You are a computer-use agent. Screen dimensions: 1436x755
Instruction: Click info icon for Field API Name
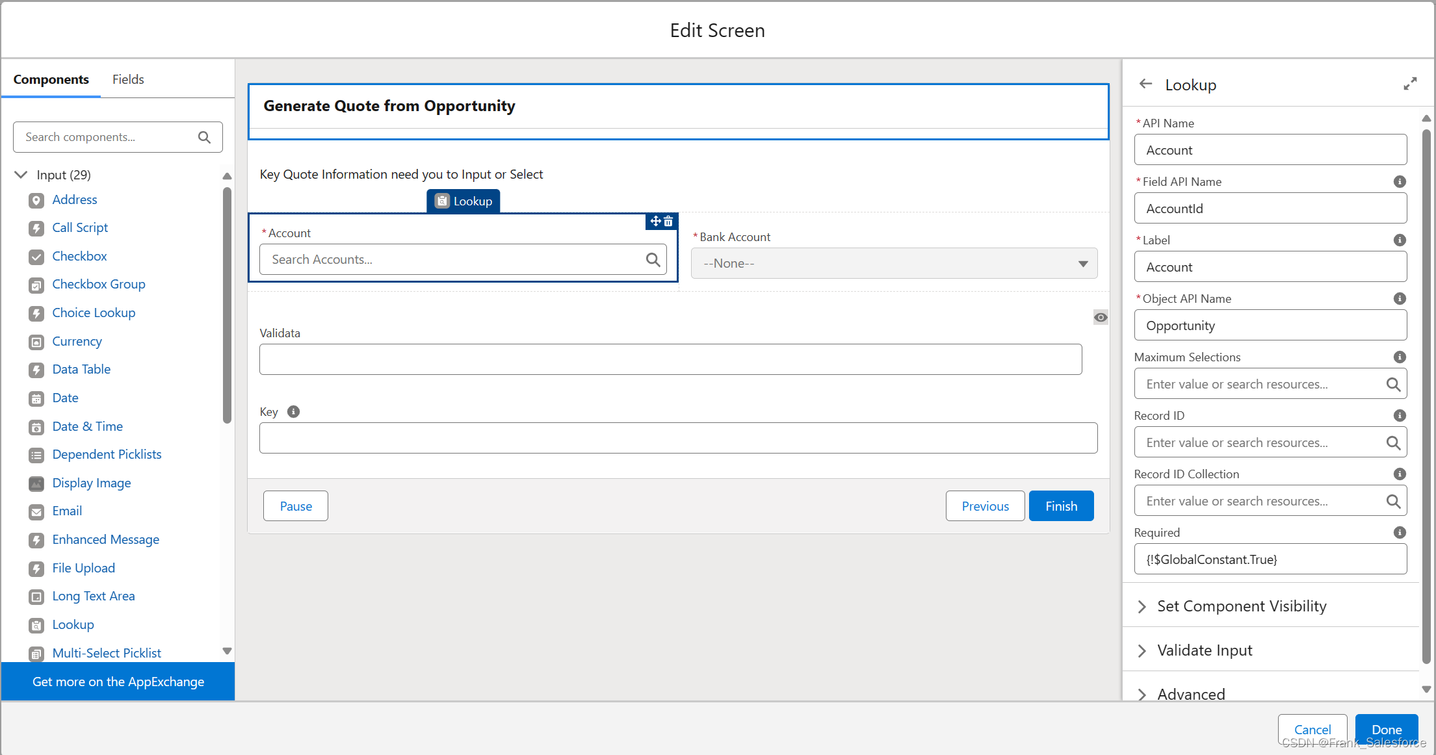coord(1400,182)
